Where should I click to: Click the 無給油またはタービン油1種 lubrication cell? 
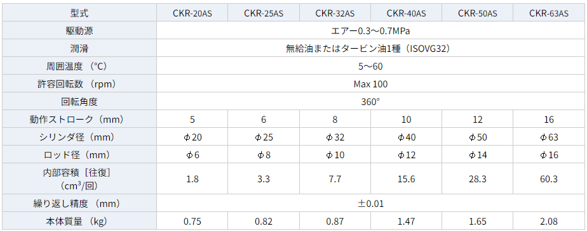370,48
